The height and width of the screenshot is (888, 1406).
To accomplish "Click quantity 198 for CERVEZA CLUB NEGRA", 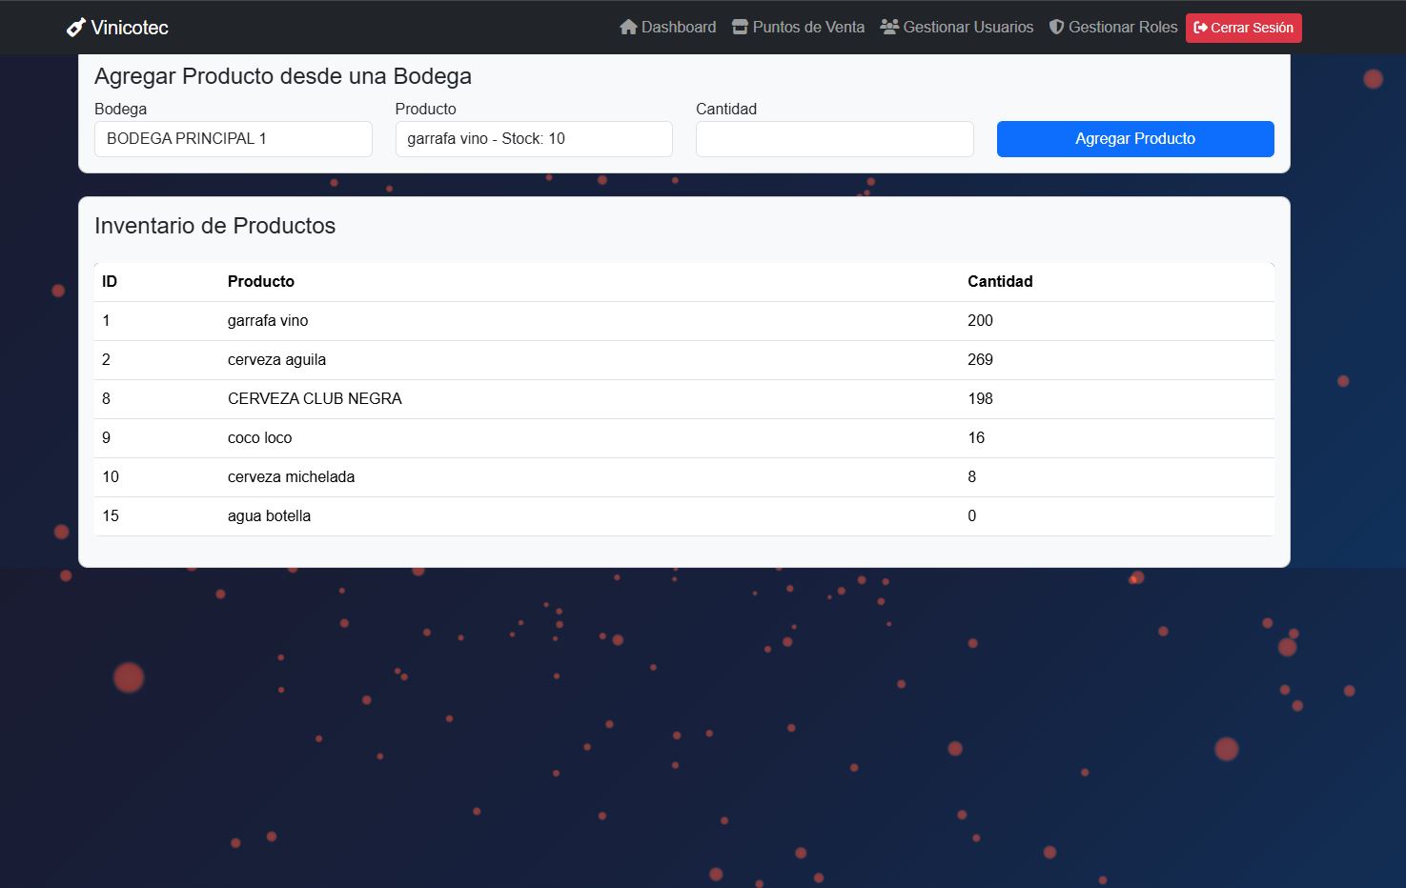I will 980,398.
